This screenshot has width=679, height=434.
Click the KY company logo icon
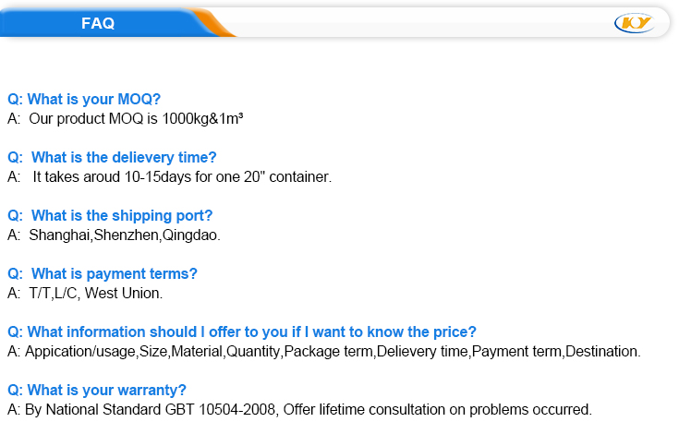click(x=634, y=22)
